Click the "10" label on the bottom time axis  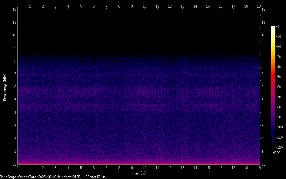[x=145, y=168]
